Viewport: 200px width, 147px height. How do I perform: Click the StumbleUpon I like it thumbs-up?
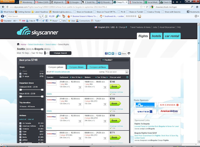pyautogui.click(x=27, y=21)
